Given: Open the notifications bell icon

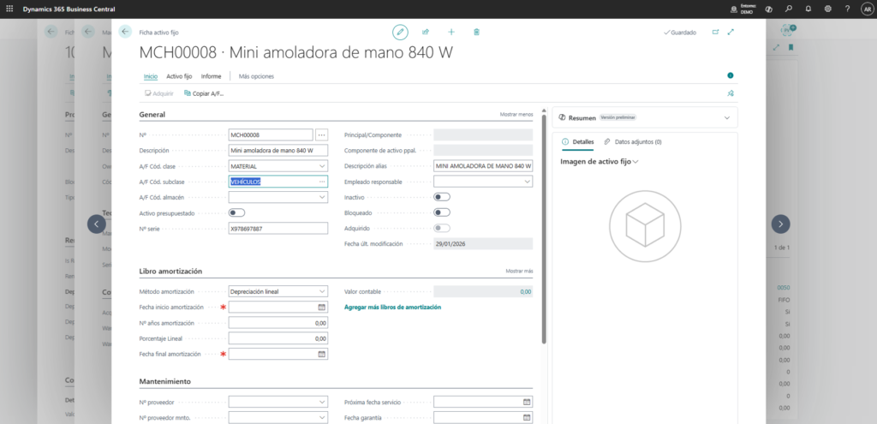Looking at the screenshot, I should (808, 9).
